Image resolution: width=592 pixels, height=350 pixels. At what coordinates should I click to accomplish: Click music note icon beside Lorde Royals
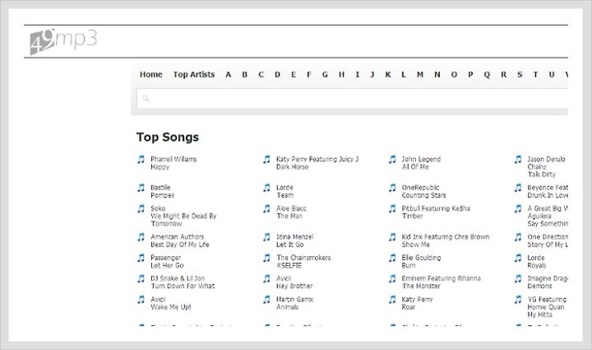518,258
